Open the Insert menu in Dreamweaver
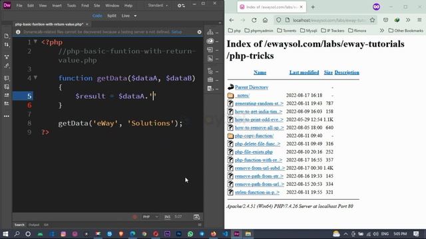The width and height of the screenshot is (426, 239). (57, 5)
